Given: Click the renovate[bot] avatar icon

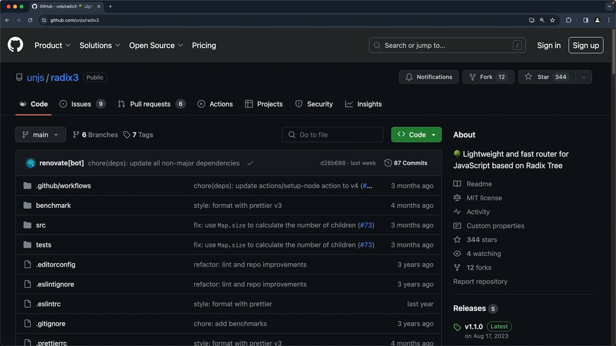Looking at the screenshot, I should [x=31, y=163].
